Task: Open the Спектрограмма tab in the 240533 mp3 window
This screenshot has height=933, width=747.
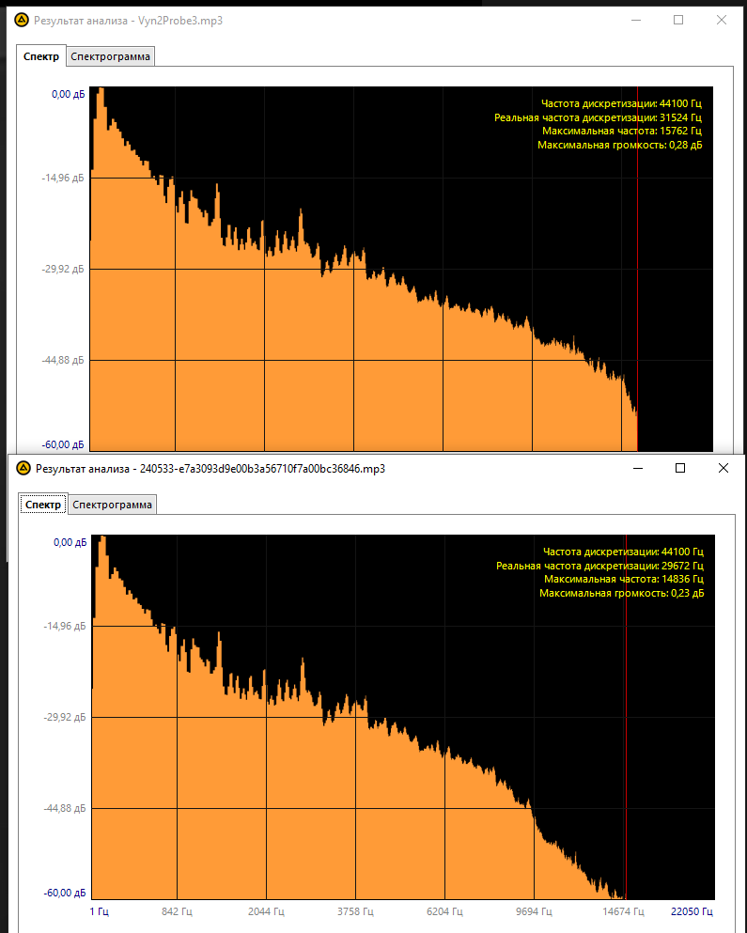Action: pos(112,505)
